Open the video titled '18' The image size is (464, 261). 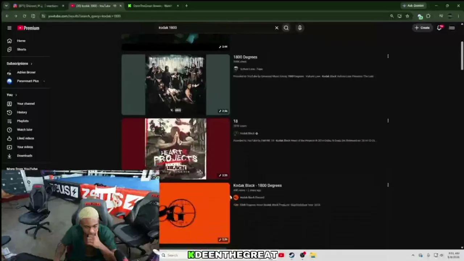click(236, 121)
